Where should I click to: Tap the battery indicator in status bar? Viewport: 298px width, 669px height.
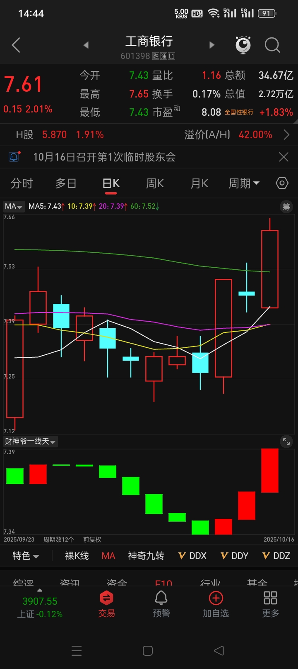tap(267, 13)
